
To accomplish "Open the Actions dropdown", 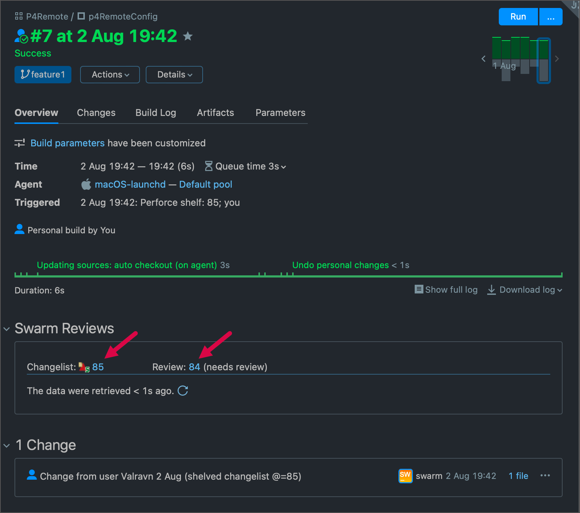I will point(110,75).
